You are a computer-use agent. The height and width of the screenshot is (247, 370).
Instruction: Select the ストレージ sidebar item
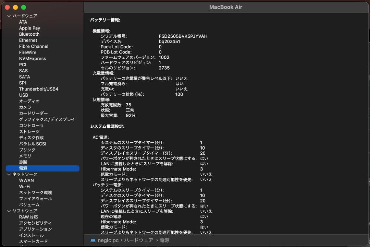[29, 132]
